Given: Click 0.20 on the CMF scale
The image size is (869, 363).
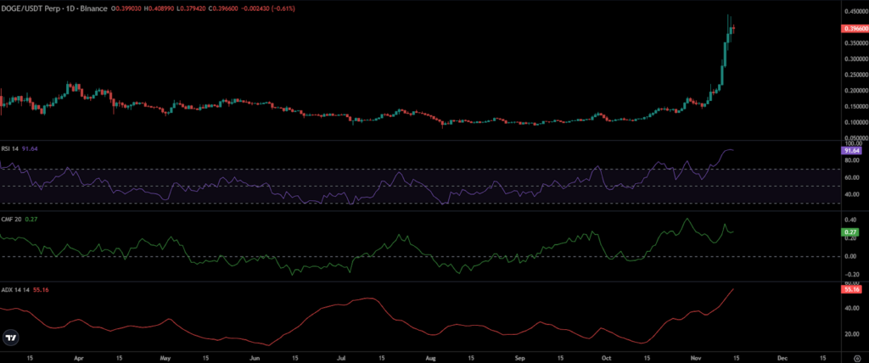Looking at the screenshot, I should pyautogui.click(x=850, y=237).
